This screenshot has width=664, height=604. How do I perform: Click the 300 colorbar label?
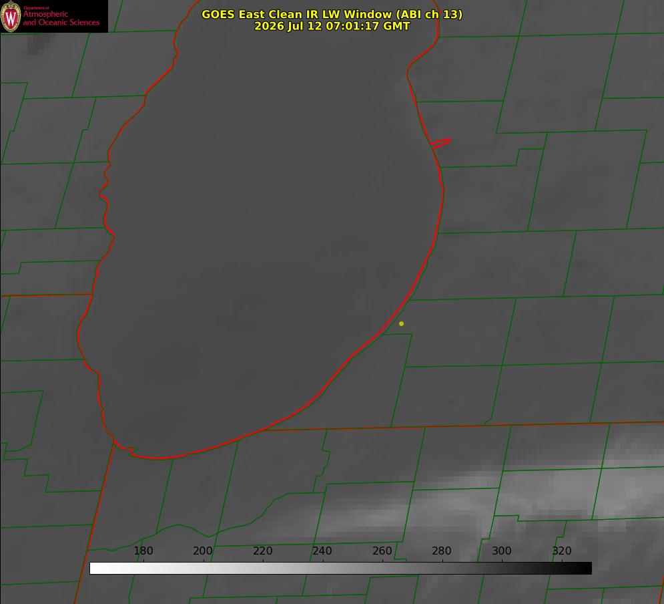pyautogui.click(x=502, y=551)
